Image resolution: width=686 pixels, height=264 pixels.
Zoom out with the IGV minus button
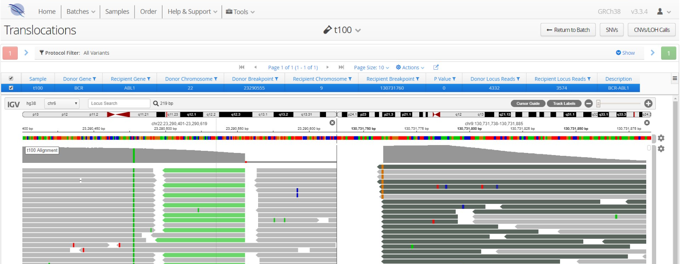pos(589,104)
